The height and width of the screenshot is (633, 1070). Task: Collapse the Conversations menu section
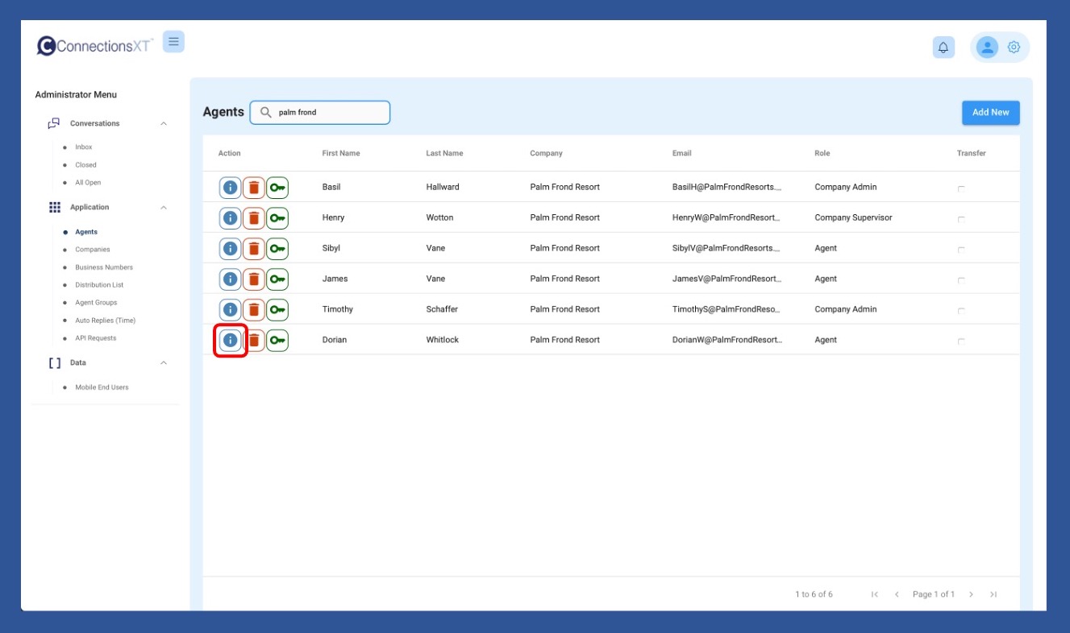pos(164,124)
